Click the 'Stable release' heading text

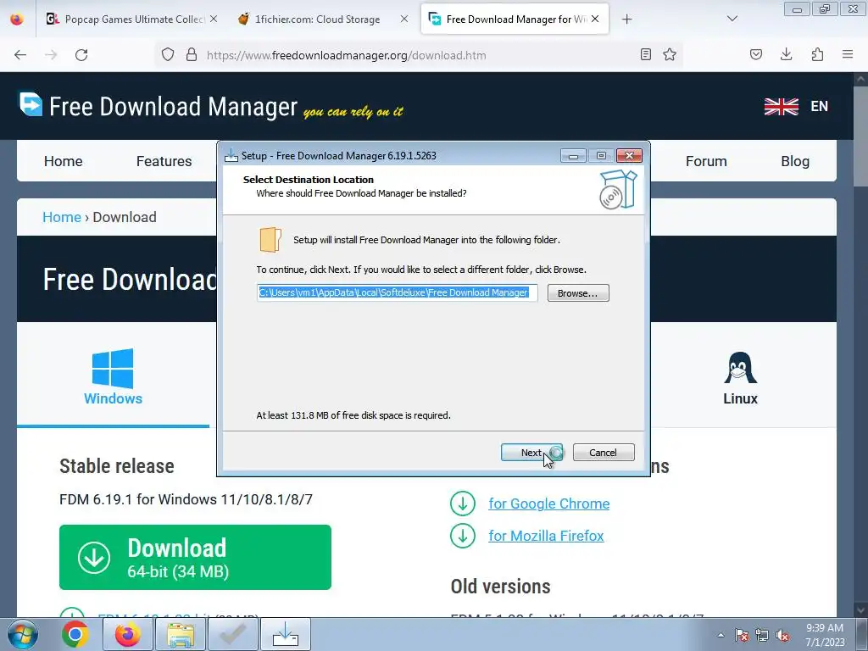tap(117, 466)
